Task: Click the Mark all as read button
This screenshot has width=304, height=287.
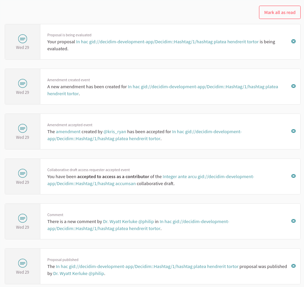Action: coord(280,12)
